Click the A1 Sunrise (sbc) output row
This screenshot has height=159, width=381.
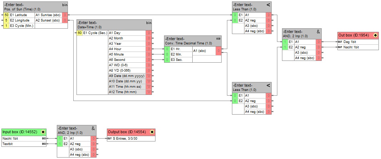click(48, 15)
